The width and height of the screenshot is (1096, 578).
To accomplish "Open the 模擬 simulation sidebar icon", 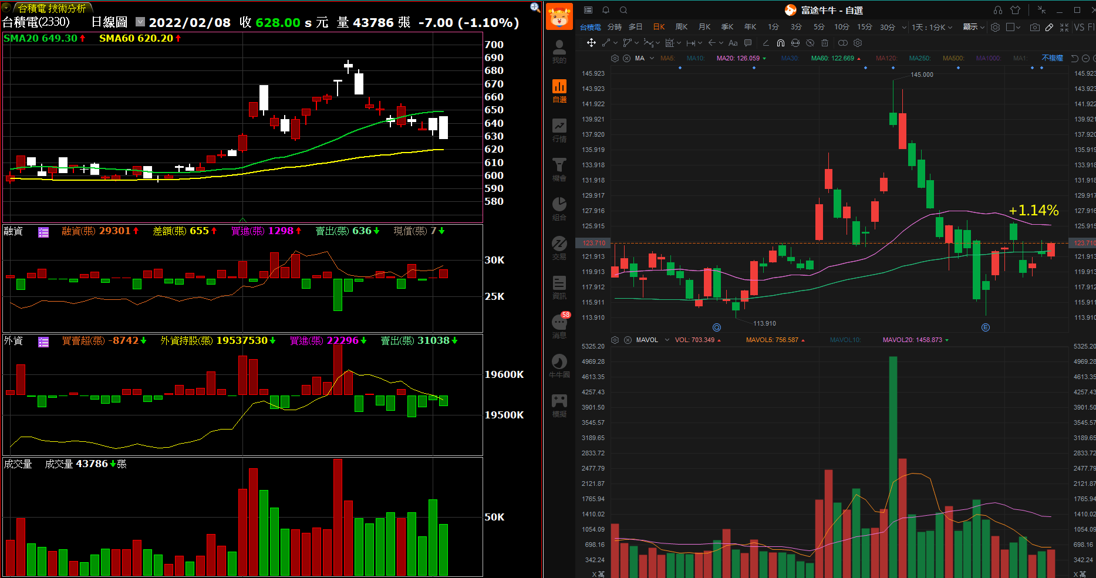I will [559, 405].
